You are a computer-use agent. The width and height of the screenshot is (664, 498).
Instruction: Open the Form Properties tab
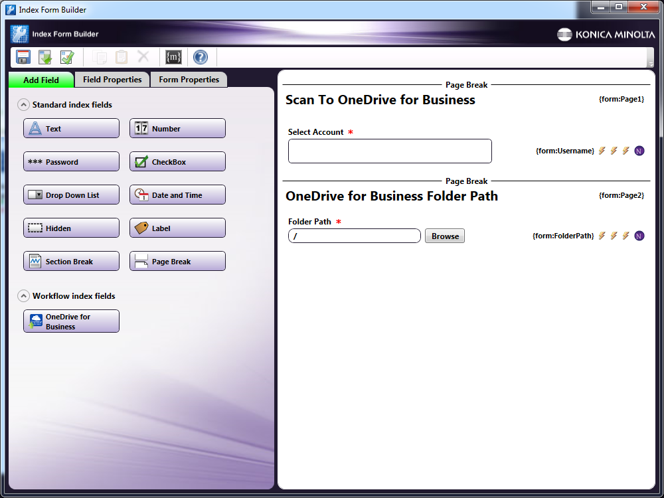pos(189,80)
